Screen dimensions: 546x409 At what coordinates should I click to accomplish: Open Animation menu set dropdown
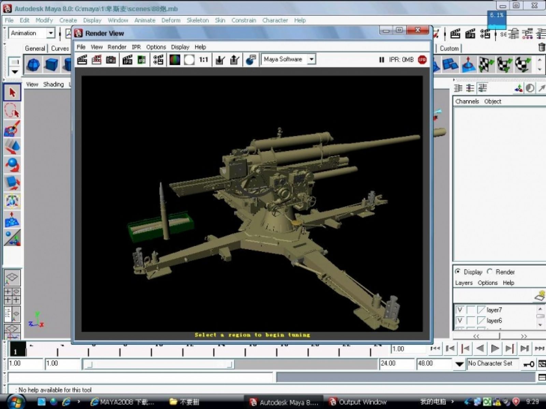point(51,33)
